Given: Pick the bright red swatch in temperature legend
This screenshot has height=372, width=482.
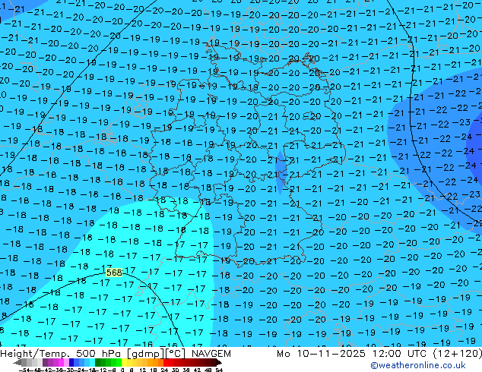Looking at the screenshot, I should [166, 362].
